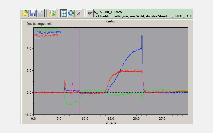Click the 15.0 time axis label
This screenshot has width=213, height=133.
tap(111, 119)
